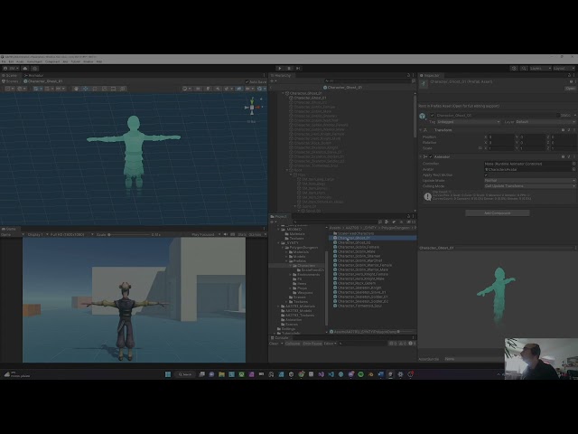This screenshot has height=434, width=578.
Task: Click the Project add (+) button
Action: (272, 222)
